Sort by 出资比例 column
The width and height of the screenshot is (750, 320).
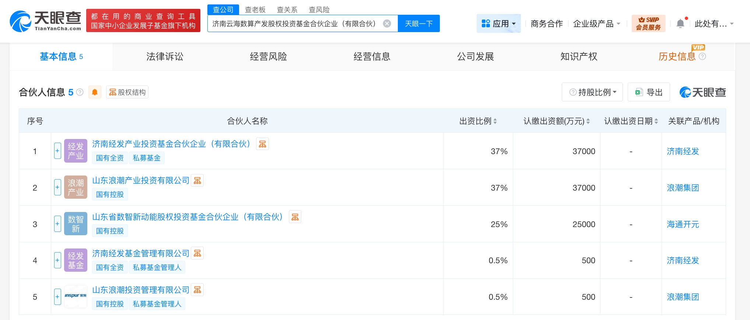(478, 121)
